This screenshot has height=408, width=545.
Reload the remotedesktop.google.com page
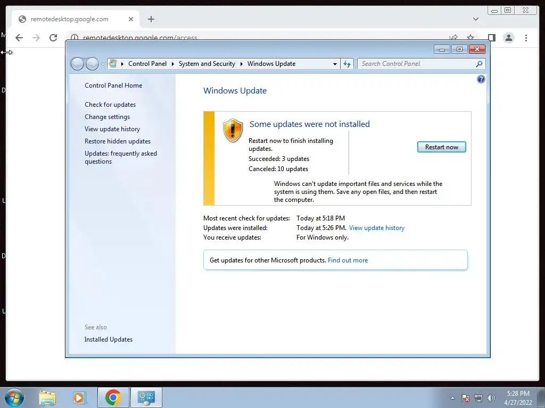pos(53,38)
